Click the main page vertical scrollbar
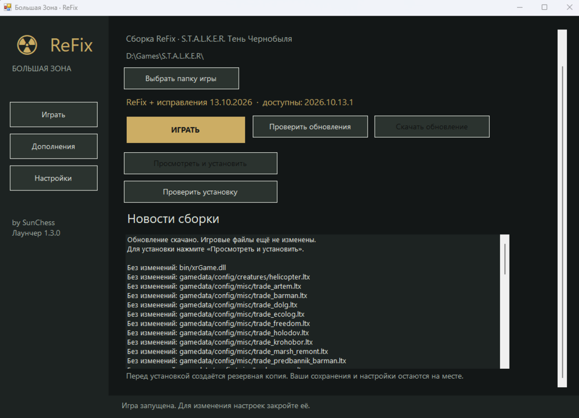Screen dimensions: 579x418 (562, 208)
